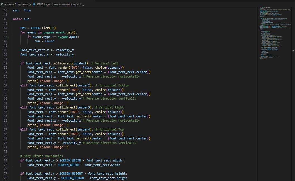
Task: Click line number 67
Action: pyautogui.click(x=6, y=129)
